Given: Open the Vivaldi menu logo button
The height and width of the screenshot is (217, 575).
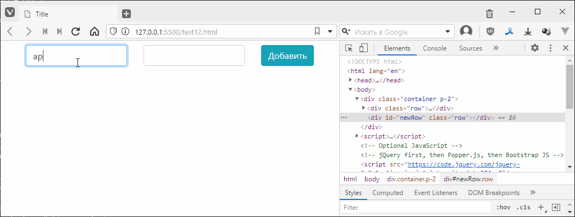Looking at the screenshot, I should 9,13.
